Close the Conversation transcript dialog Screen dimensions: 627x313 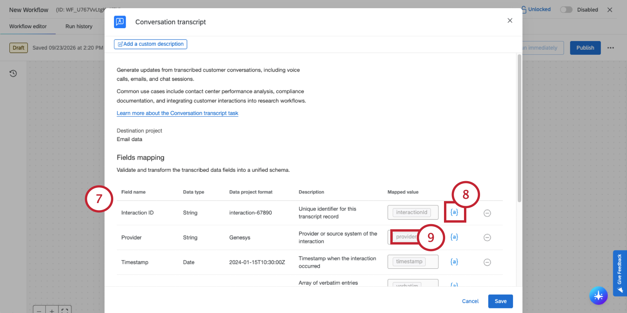510,20
